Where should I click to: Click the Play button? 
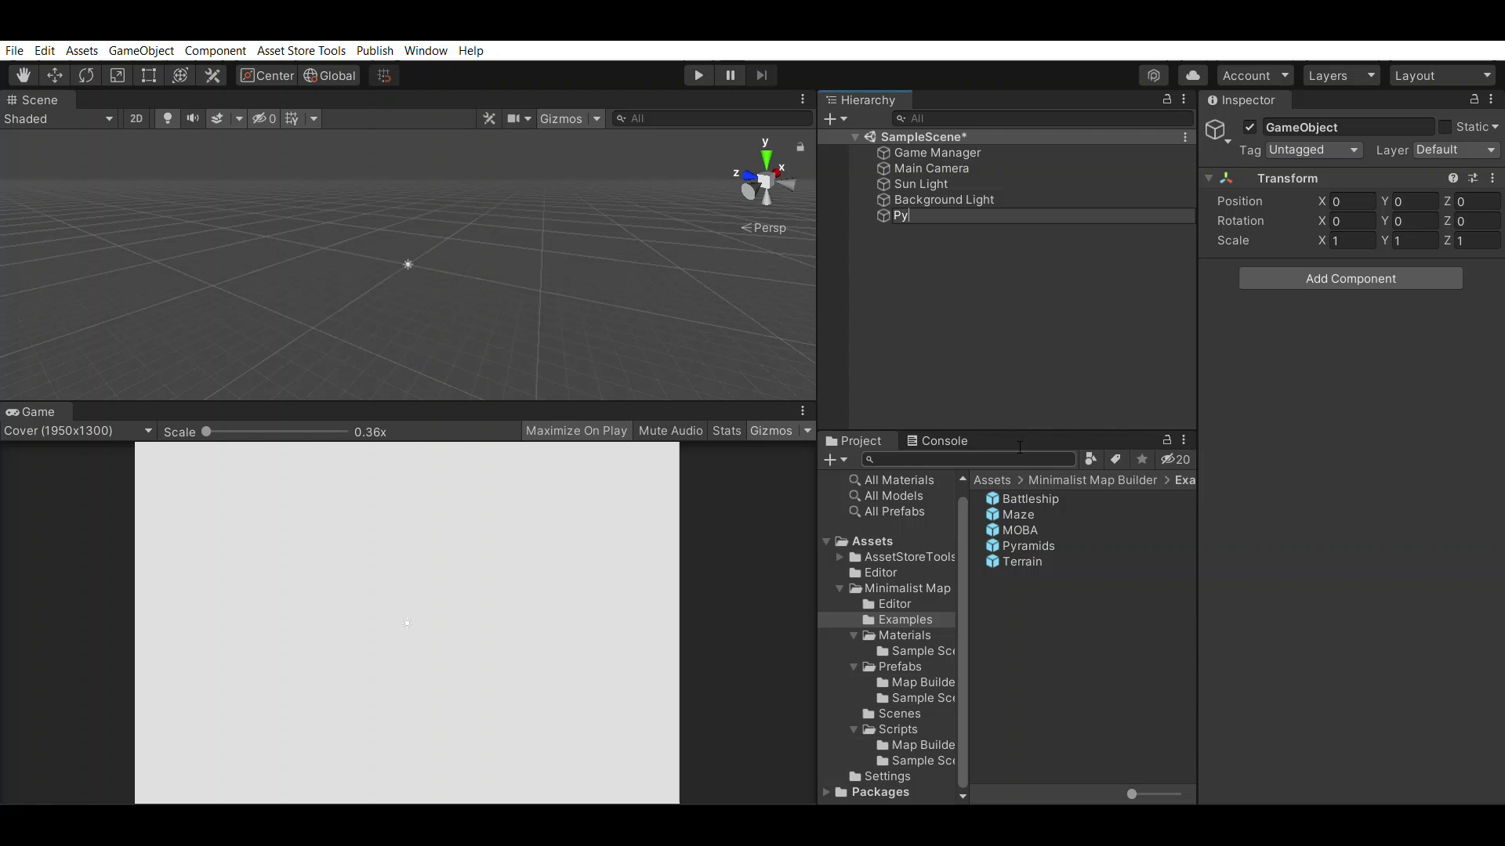click(698, 75)
